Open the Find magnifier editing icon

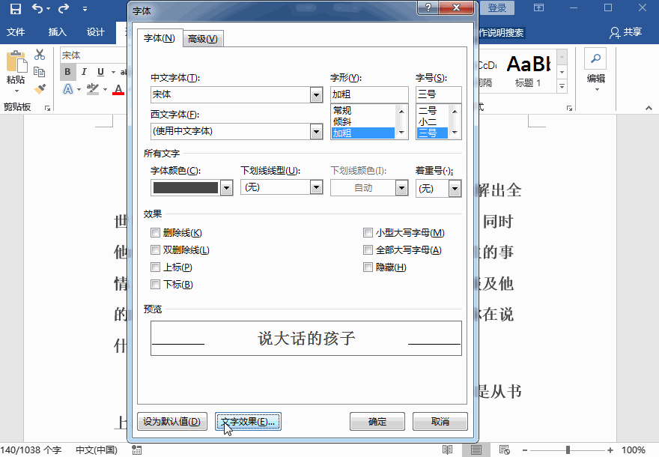(595, 58)
